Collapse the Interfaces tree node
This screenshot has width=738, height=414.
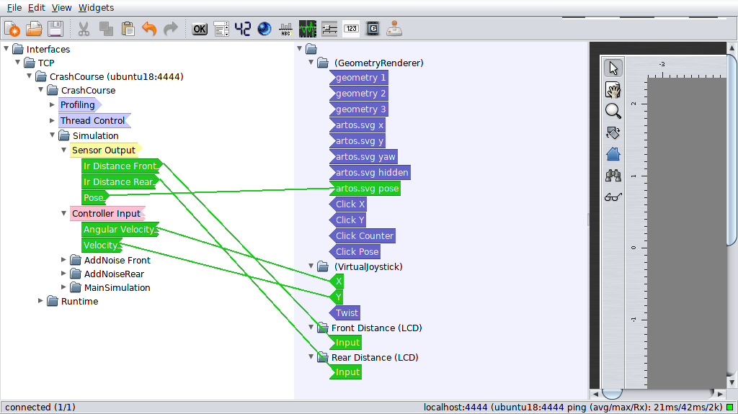[x=6, y=48]
